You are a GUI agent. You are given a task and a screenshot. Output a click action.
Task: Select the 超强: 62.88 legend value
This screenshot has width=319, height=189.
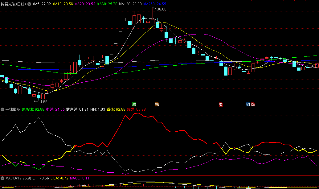click(x=136, y=109)
